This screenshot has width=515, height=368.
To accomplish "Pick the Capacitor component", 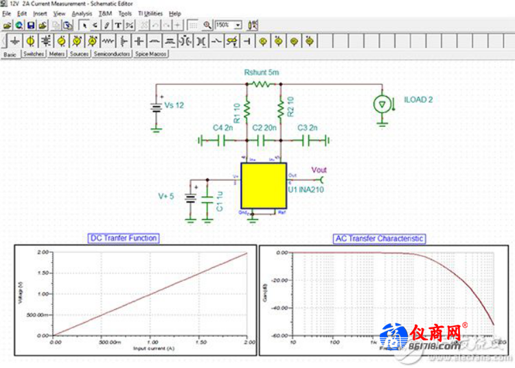I will [139, 41].
